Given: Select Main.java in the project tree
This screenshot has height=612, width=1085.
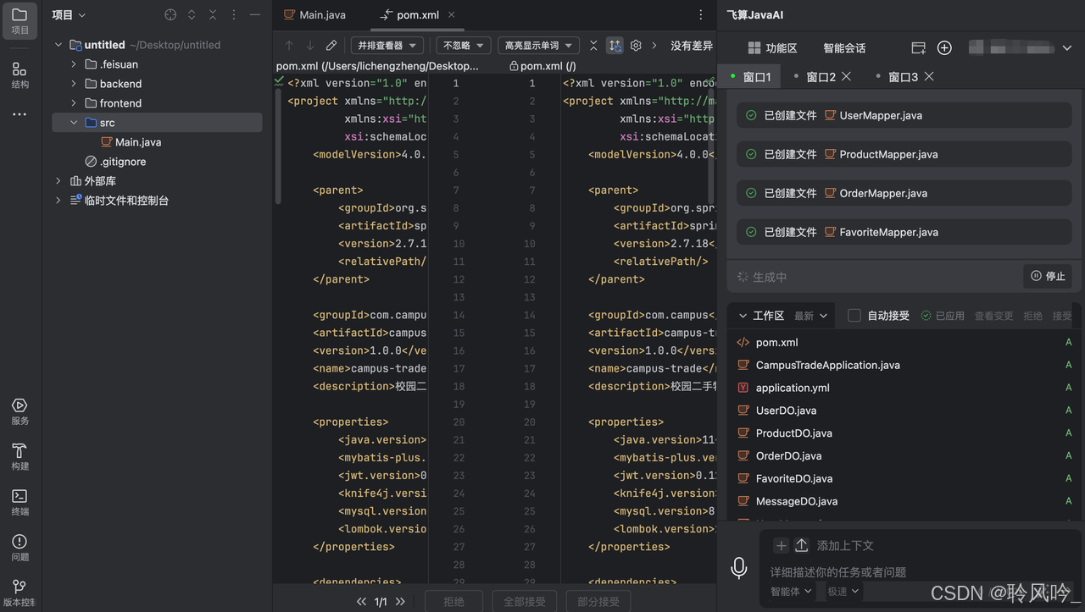Looking at the screenshot, I should click(138, 142).
